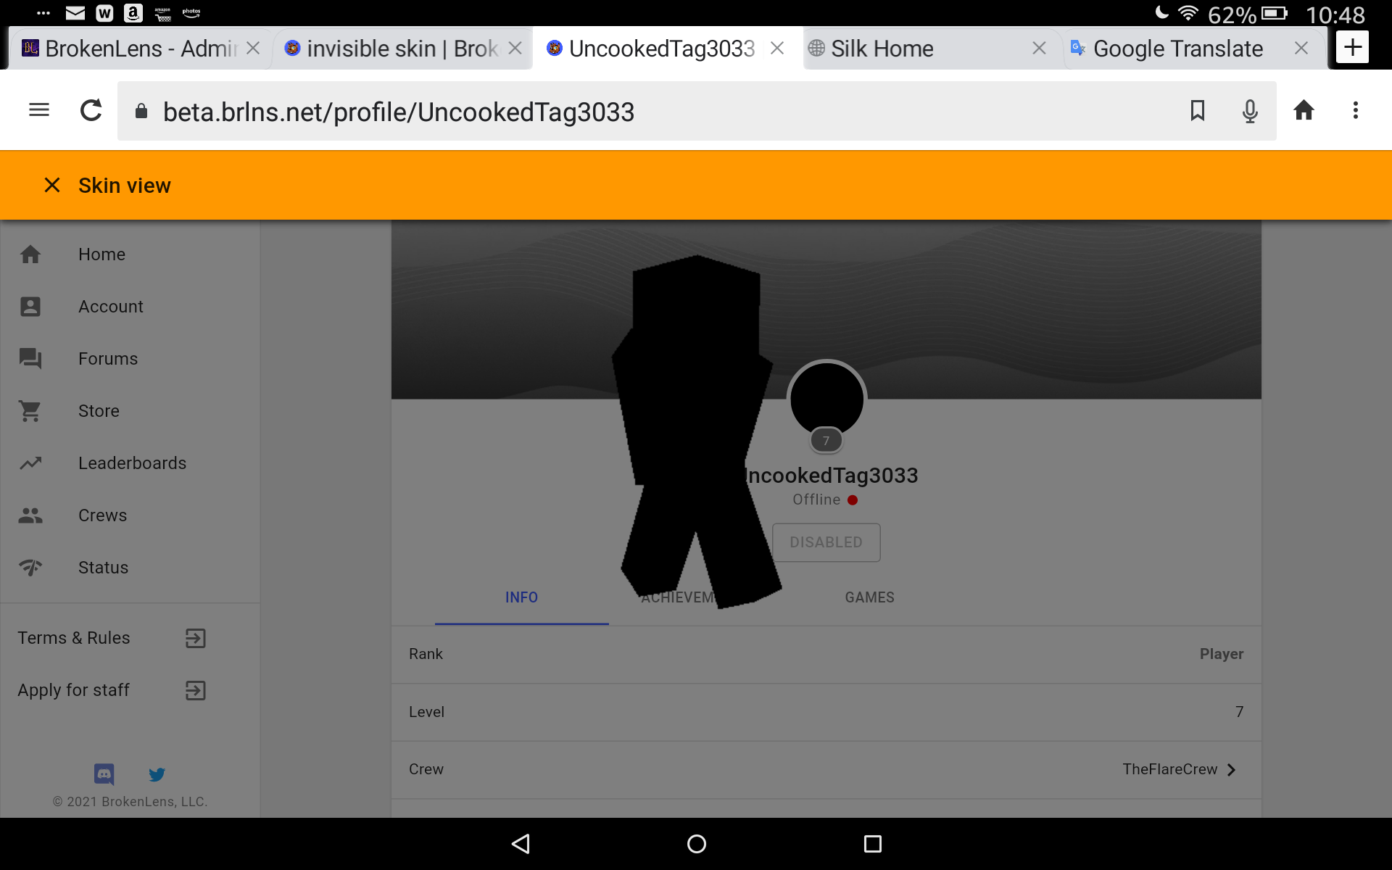Click the Skin view title
The width and height of the screenshot is (1392, 870).
tap(125, 186)
